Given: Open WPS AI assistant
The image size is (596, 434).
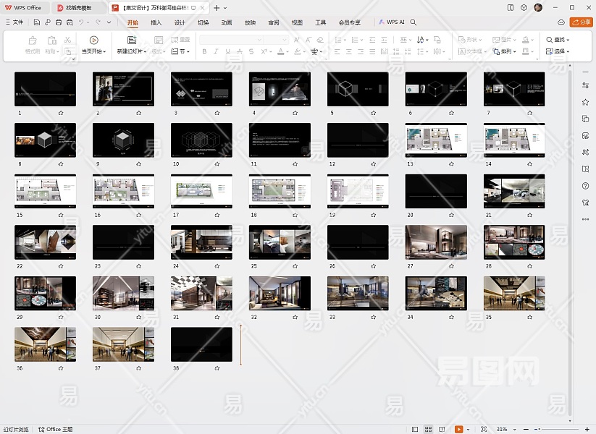Looking at the screenshot, I should (392, 22).
